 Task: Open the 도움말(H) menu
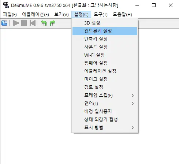[x=122, y=15]
